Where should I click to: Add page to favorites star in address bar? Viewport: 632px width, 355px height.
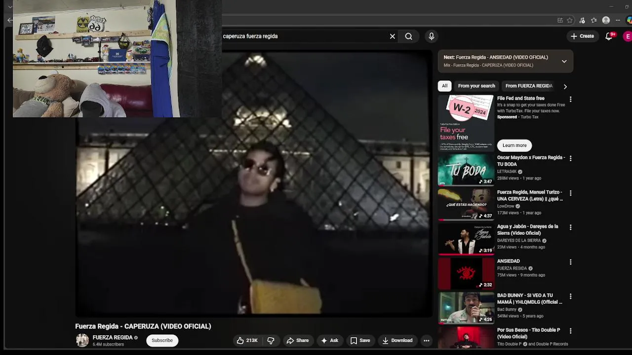570,20
